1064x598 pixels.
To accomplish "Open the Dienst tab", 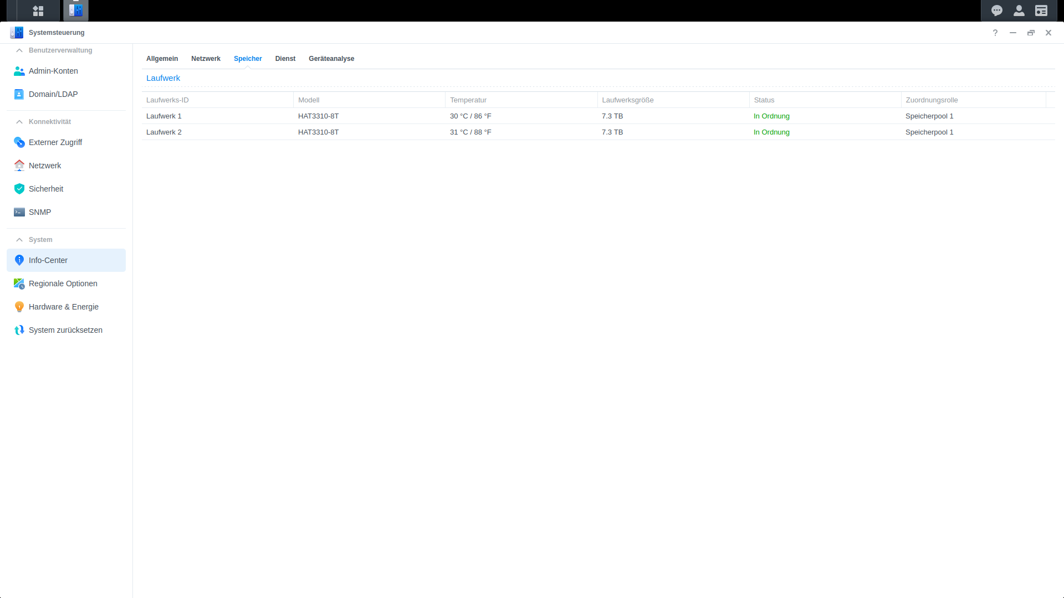I will 285,59.
